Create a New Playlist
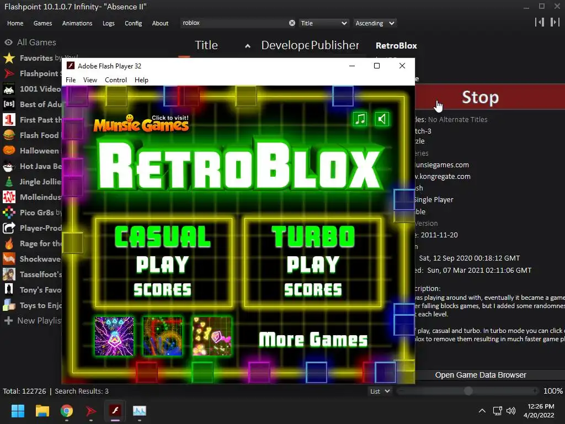 tap(33, 321)
